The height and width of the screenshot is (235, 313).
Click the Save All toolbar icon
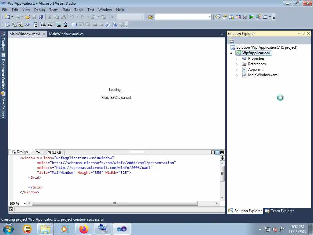(41, 17)
